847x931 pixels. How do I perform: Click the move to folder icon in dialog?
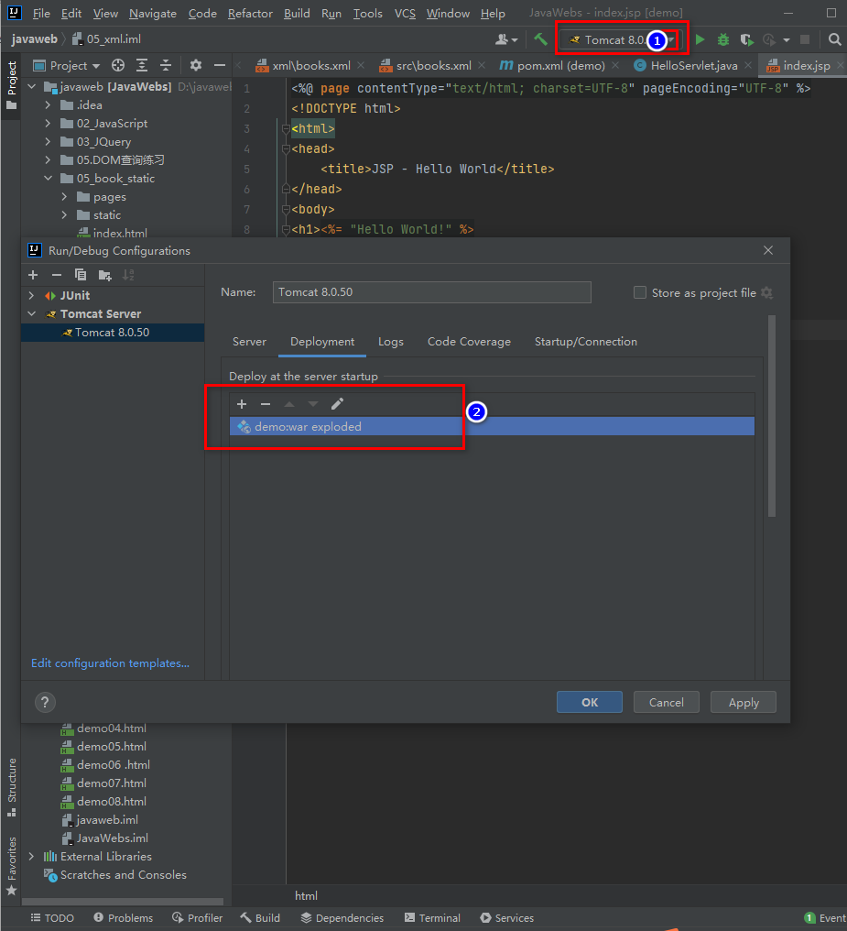tap(105, 275)
